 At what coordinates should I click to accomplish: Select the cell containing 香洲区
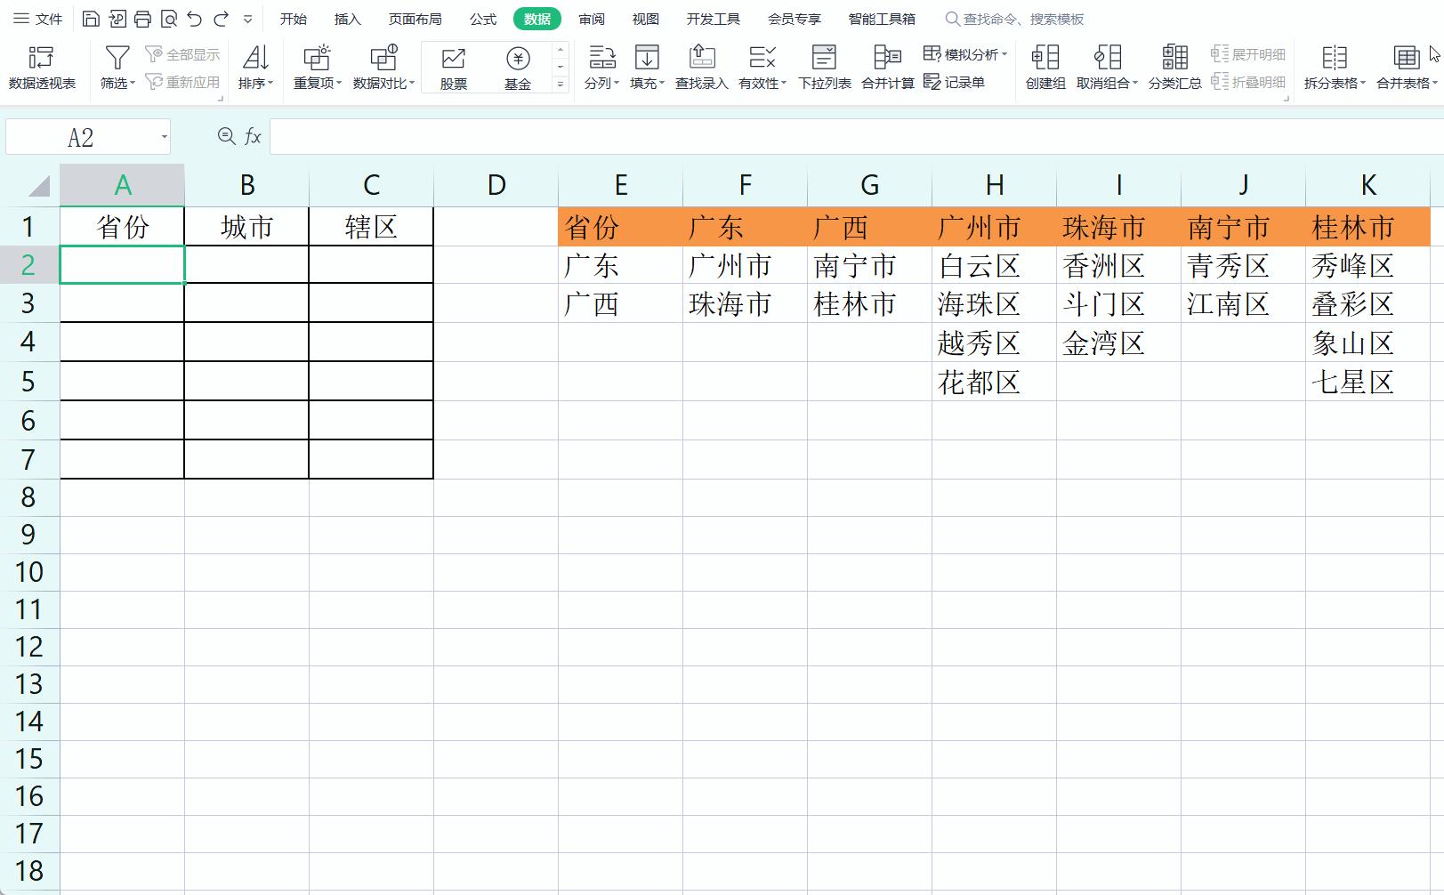click(x=1119, y=265)
